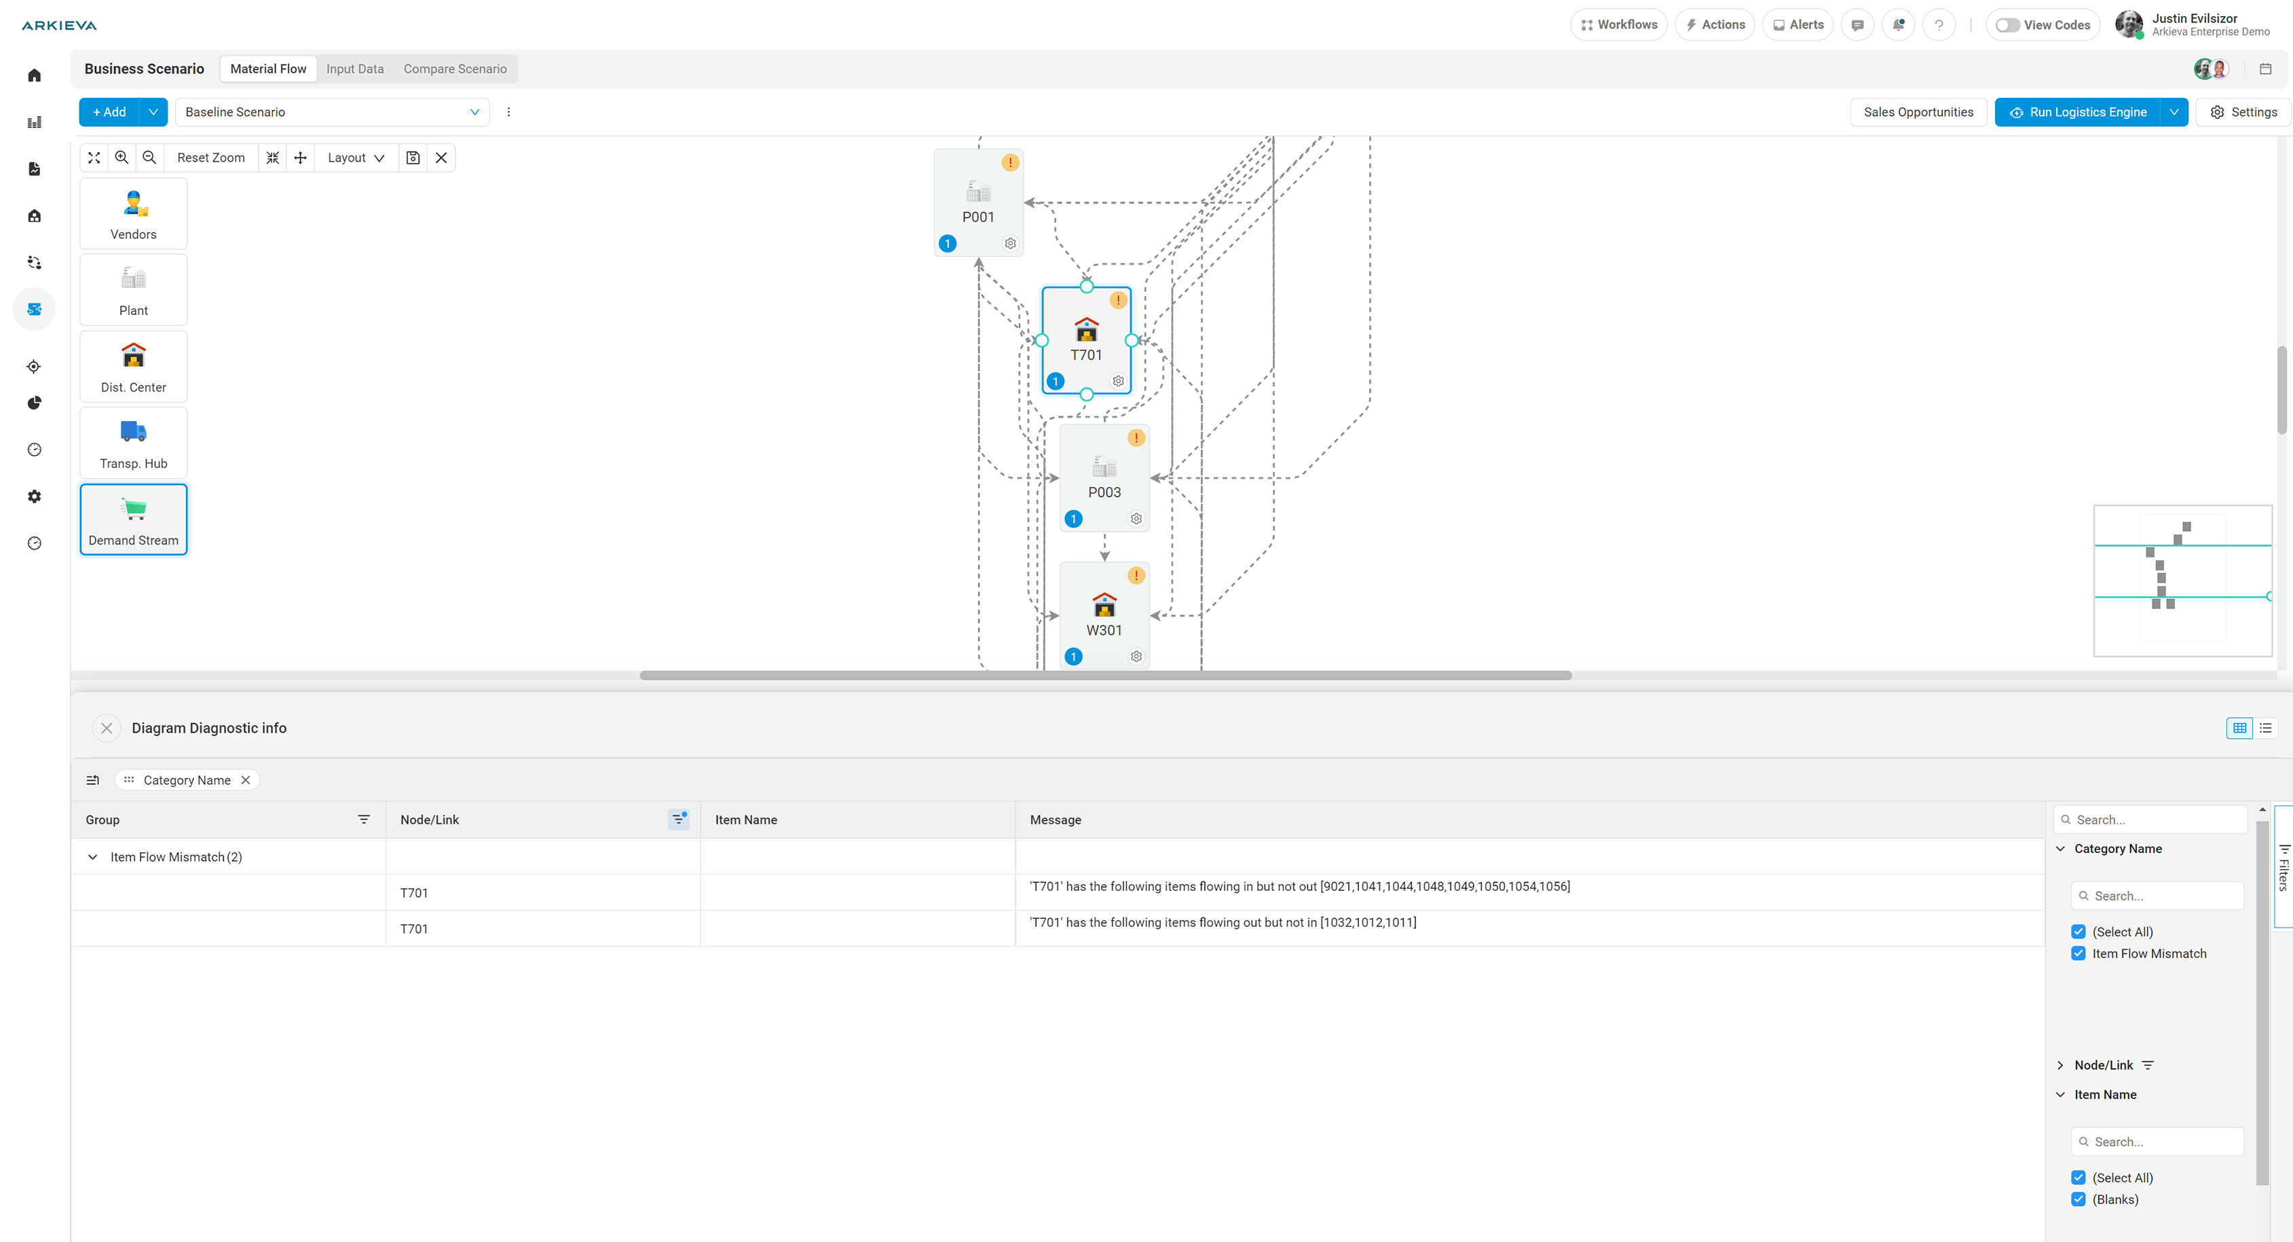The width and height of the screenshot is (2293, 1242).
Task: Open the Layout dropdown menu
Action: 355,158
